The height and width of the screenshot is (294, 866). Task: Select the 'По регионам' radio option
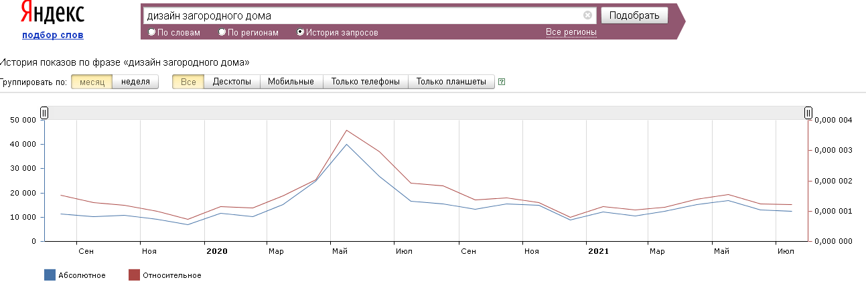pyautogui.click(x=222, y=32)
